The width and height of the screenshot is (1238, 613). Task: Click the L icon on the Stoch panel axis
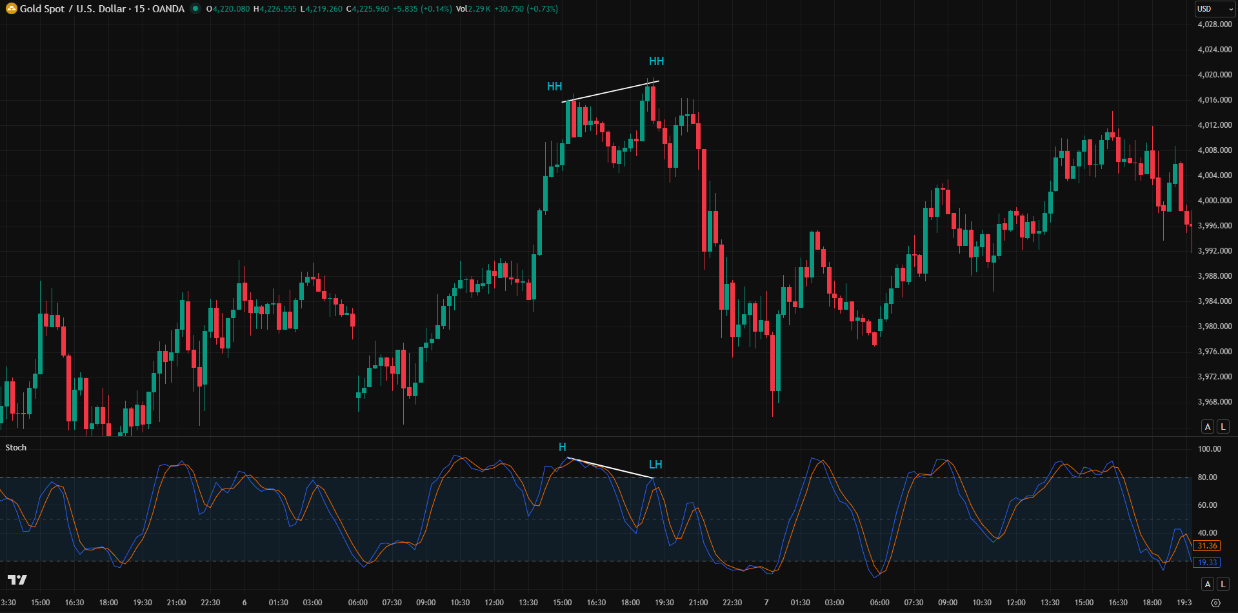(1223, 584)
